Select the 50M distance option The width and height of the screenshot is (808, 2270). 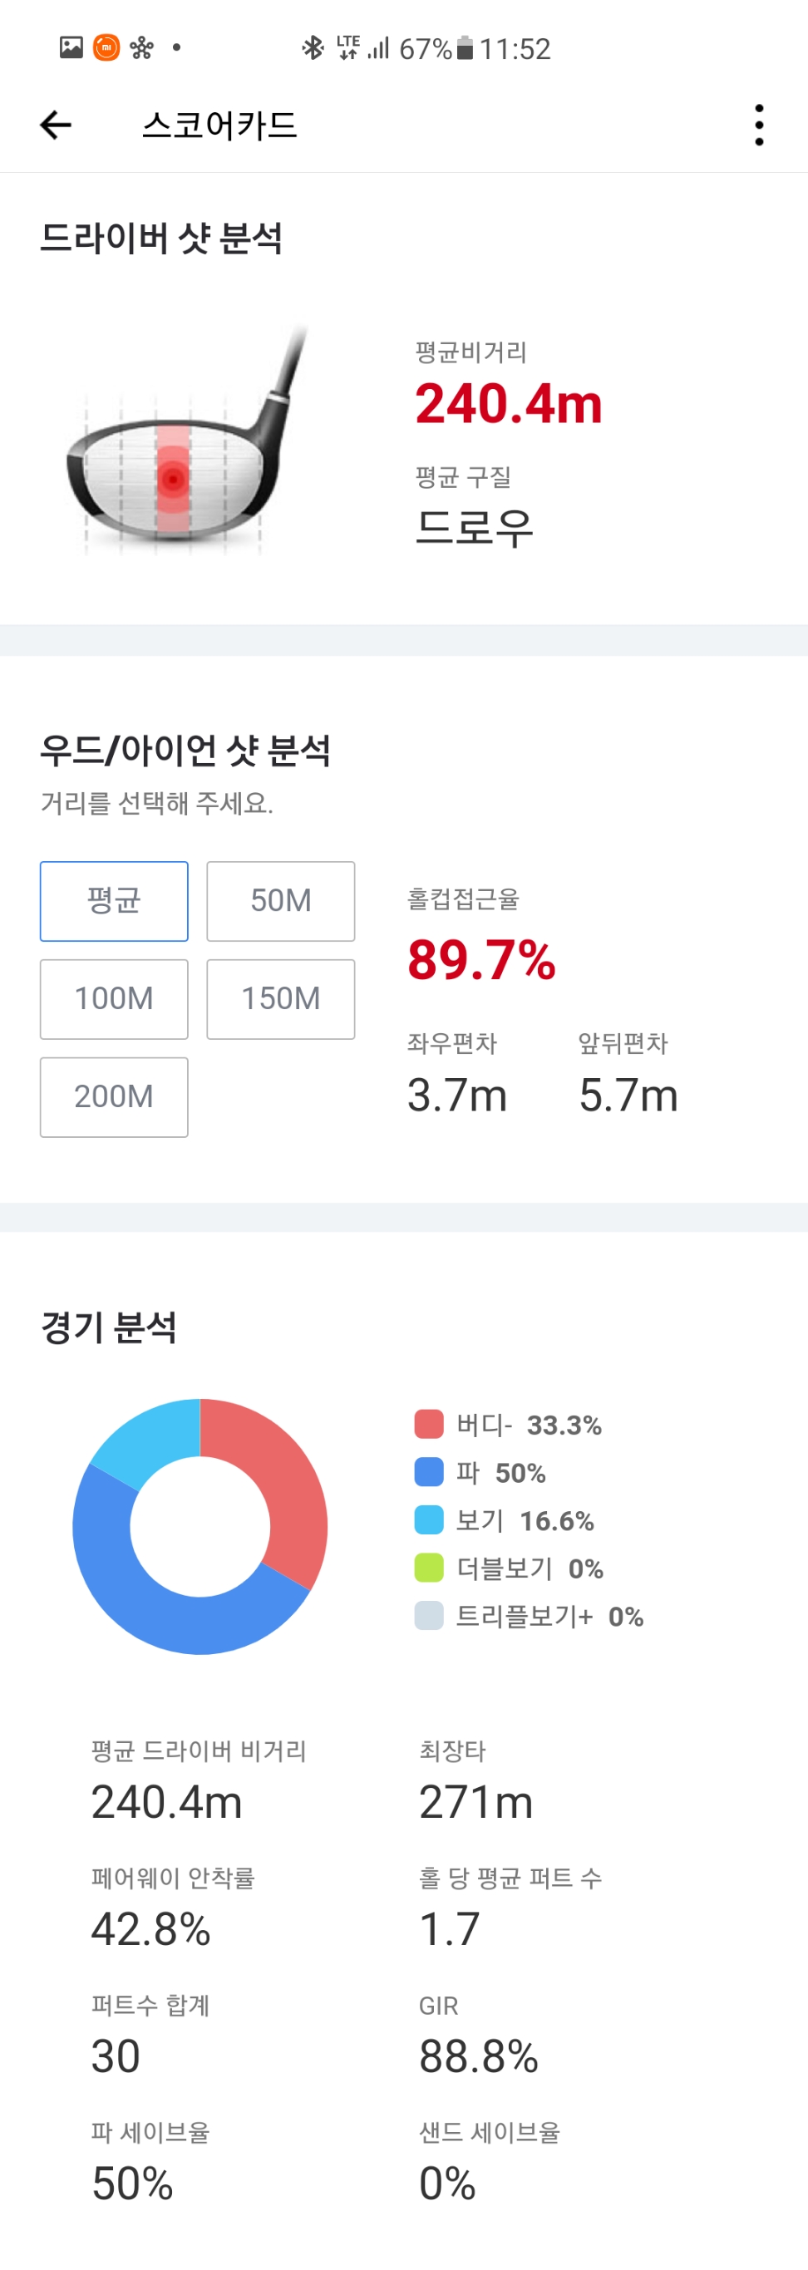click(x=280, y=900)
